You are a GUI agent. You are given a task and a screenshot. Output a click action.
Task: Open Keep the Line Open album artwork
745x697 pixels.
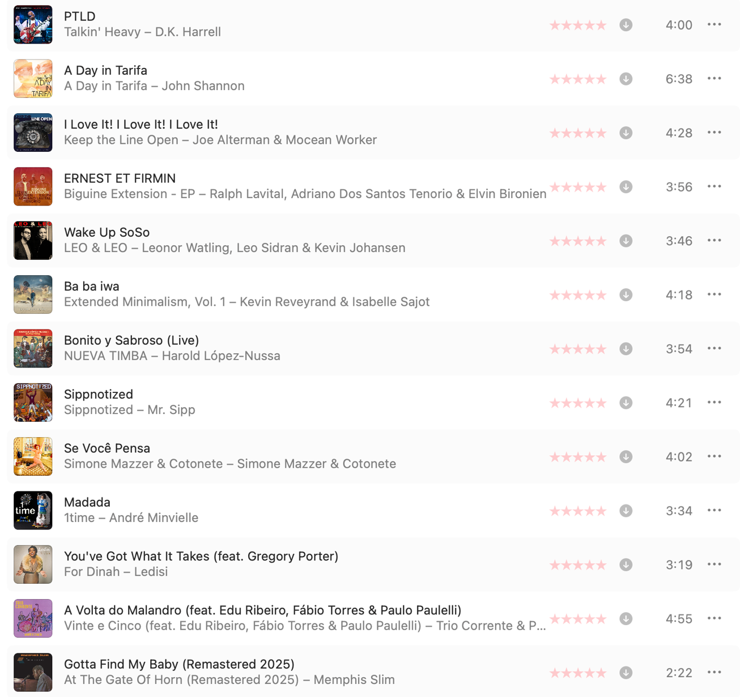pos(33,132)
